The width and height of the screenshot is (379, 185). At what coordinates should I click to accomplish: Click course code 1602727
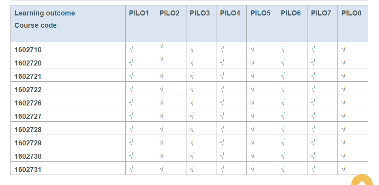pos(28,117)
